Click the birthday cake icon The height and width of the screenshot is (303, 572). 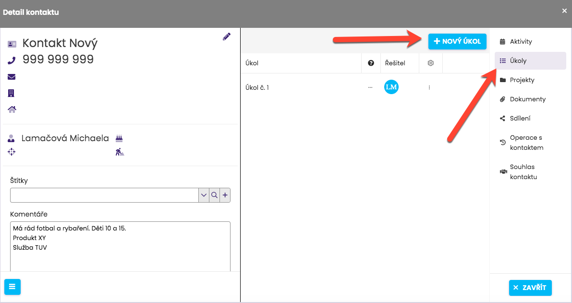119,138
